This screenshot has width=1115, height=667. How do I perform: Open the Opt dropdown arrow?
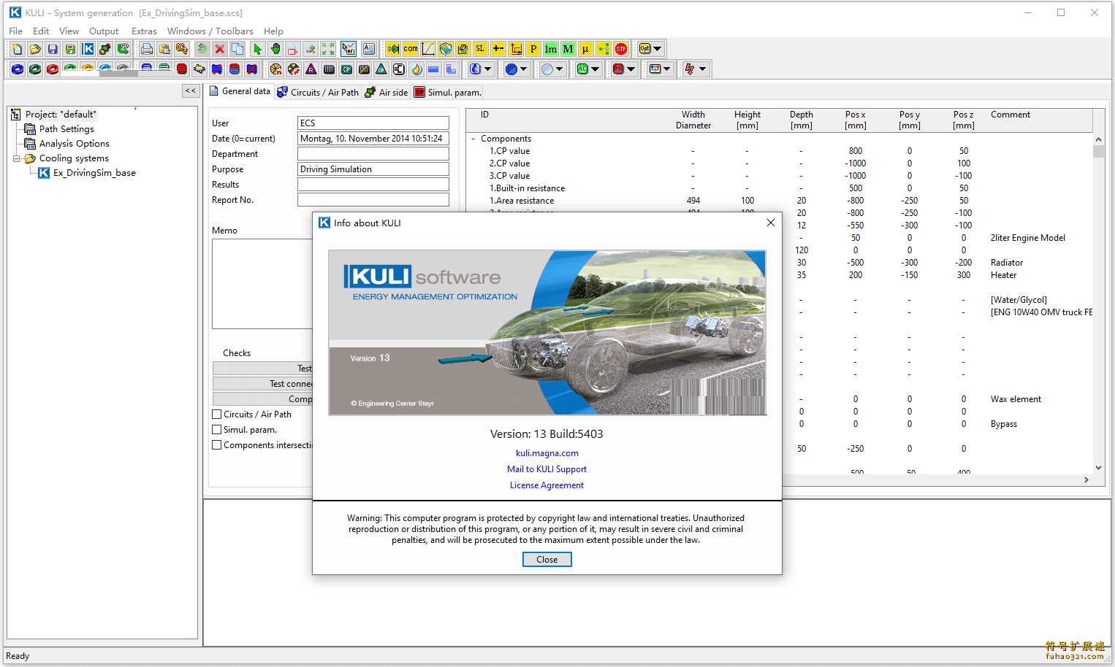coord(658,49)
